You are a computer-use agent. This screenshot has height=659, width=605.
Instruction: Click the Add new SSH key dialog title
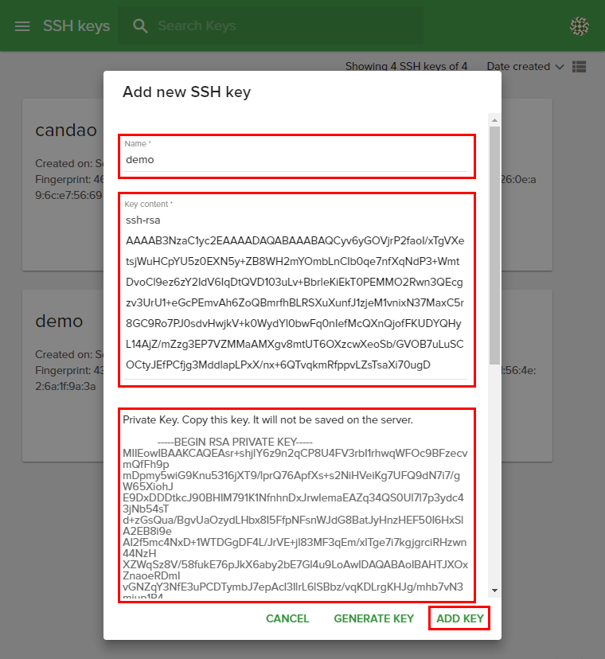tap(186, 92)
